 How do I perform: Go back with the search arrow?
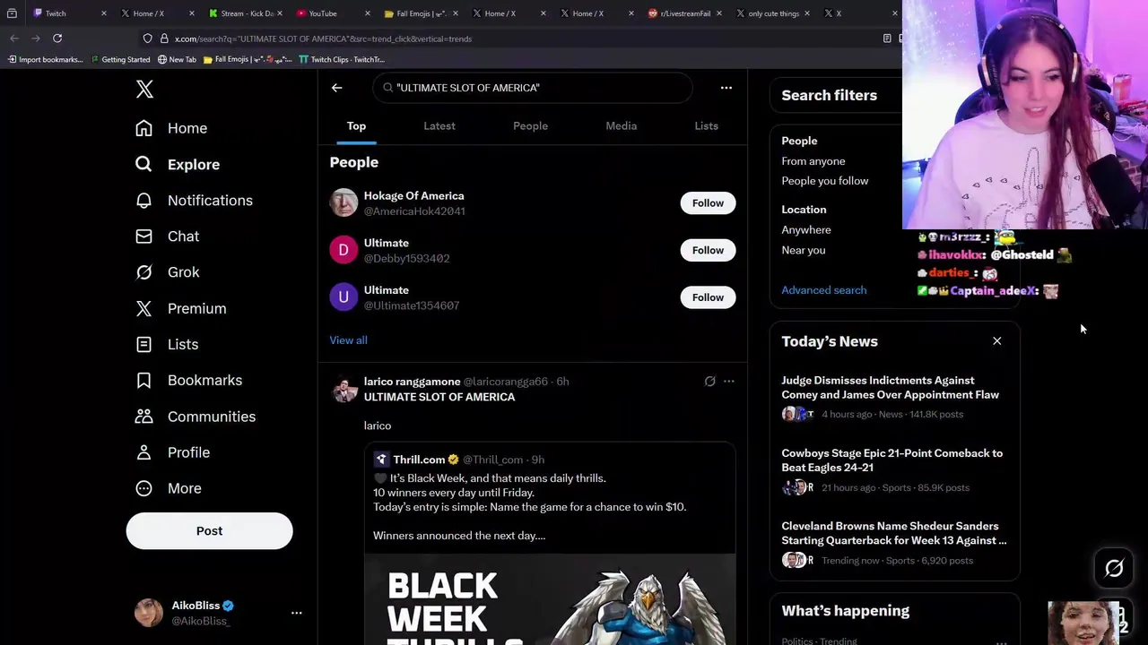click(337, 88)
